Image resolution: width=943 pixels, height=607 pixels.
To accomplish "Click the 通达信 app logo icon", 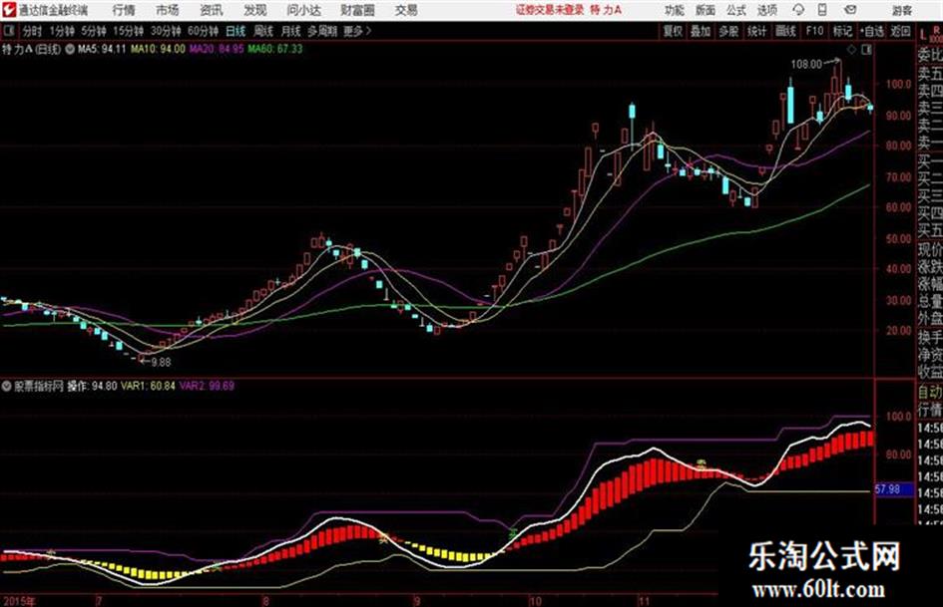I will pos(8,10).
